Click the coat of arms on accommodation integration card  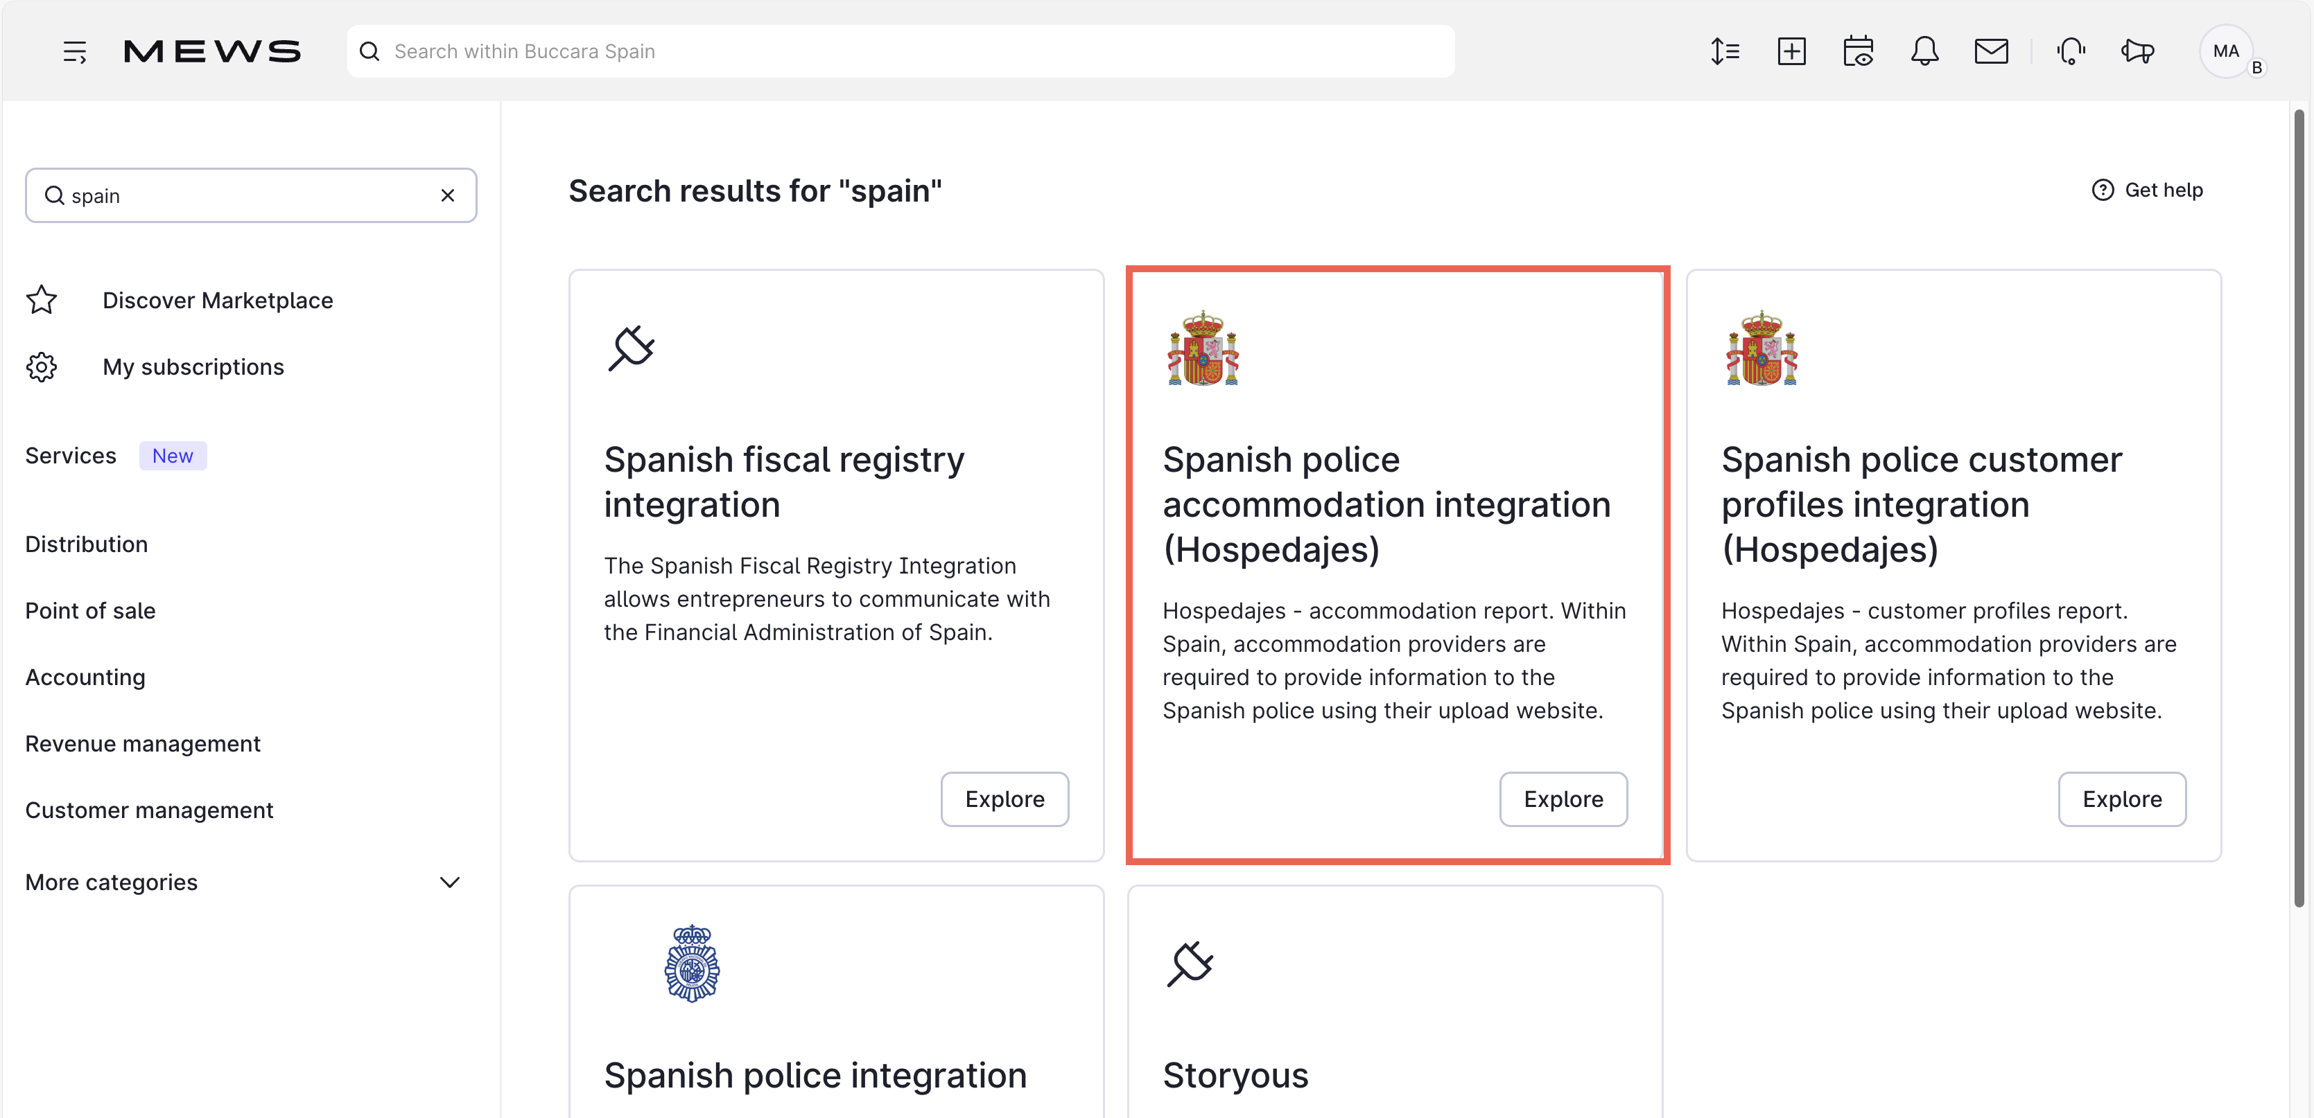tap(1203, 347)
